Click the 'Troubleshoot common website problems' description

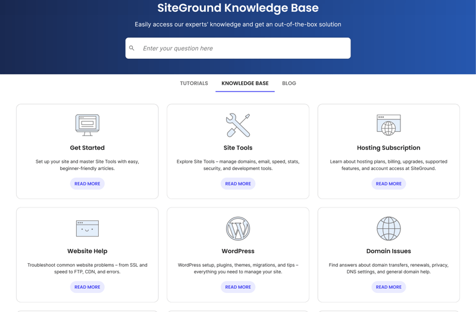click(x=87, y=269)
